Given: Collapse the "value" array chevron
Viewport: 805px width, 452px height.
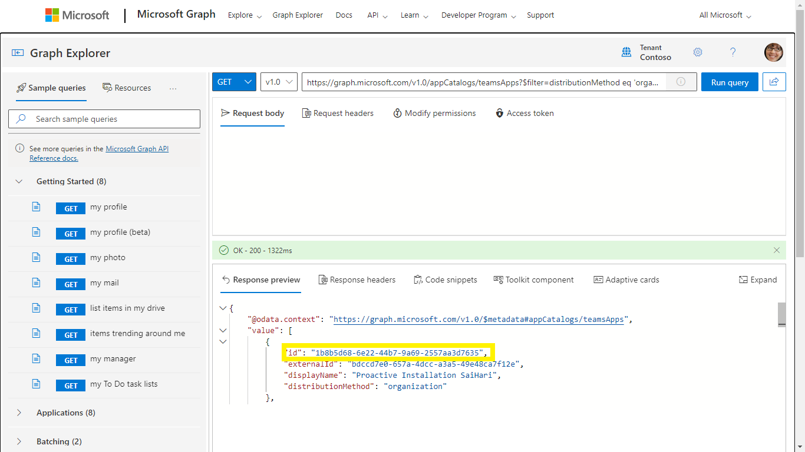Looking at the screenshot, I should tap(223, 331).
